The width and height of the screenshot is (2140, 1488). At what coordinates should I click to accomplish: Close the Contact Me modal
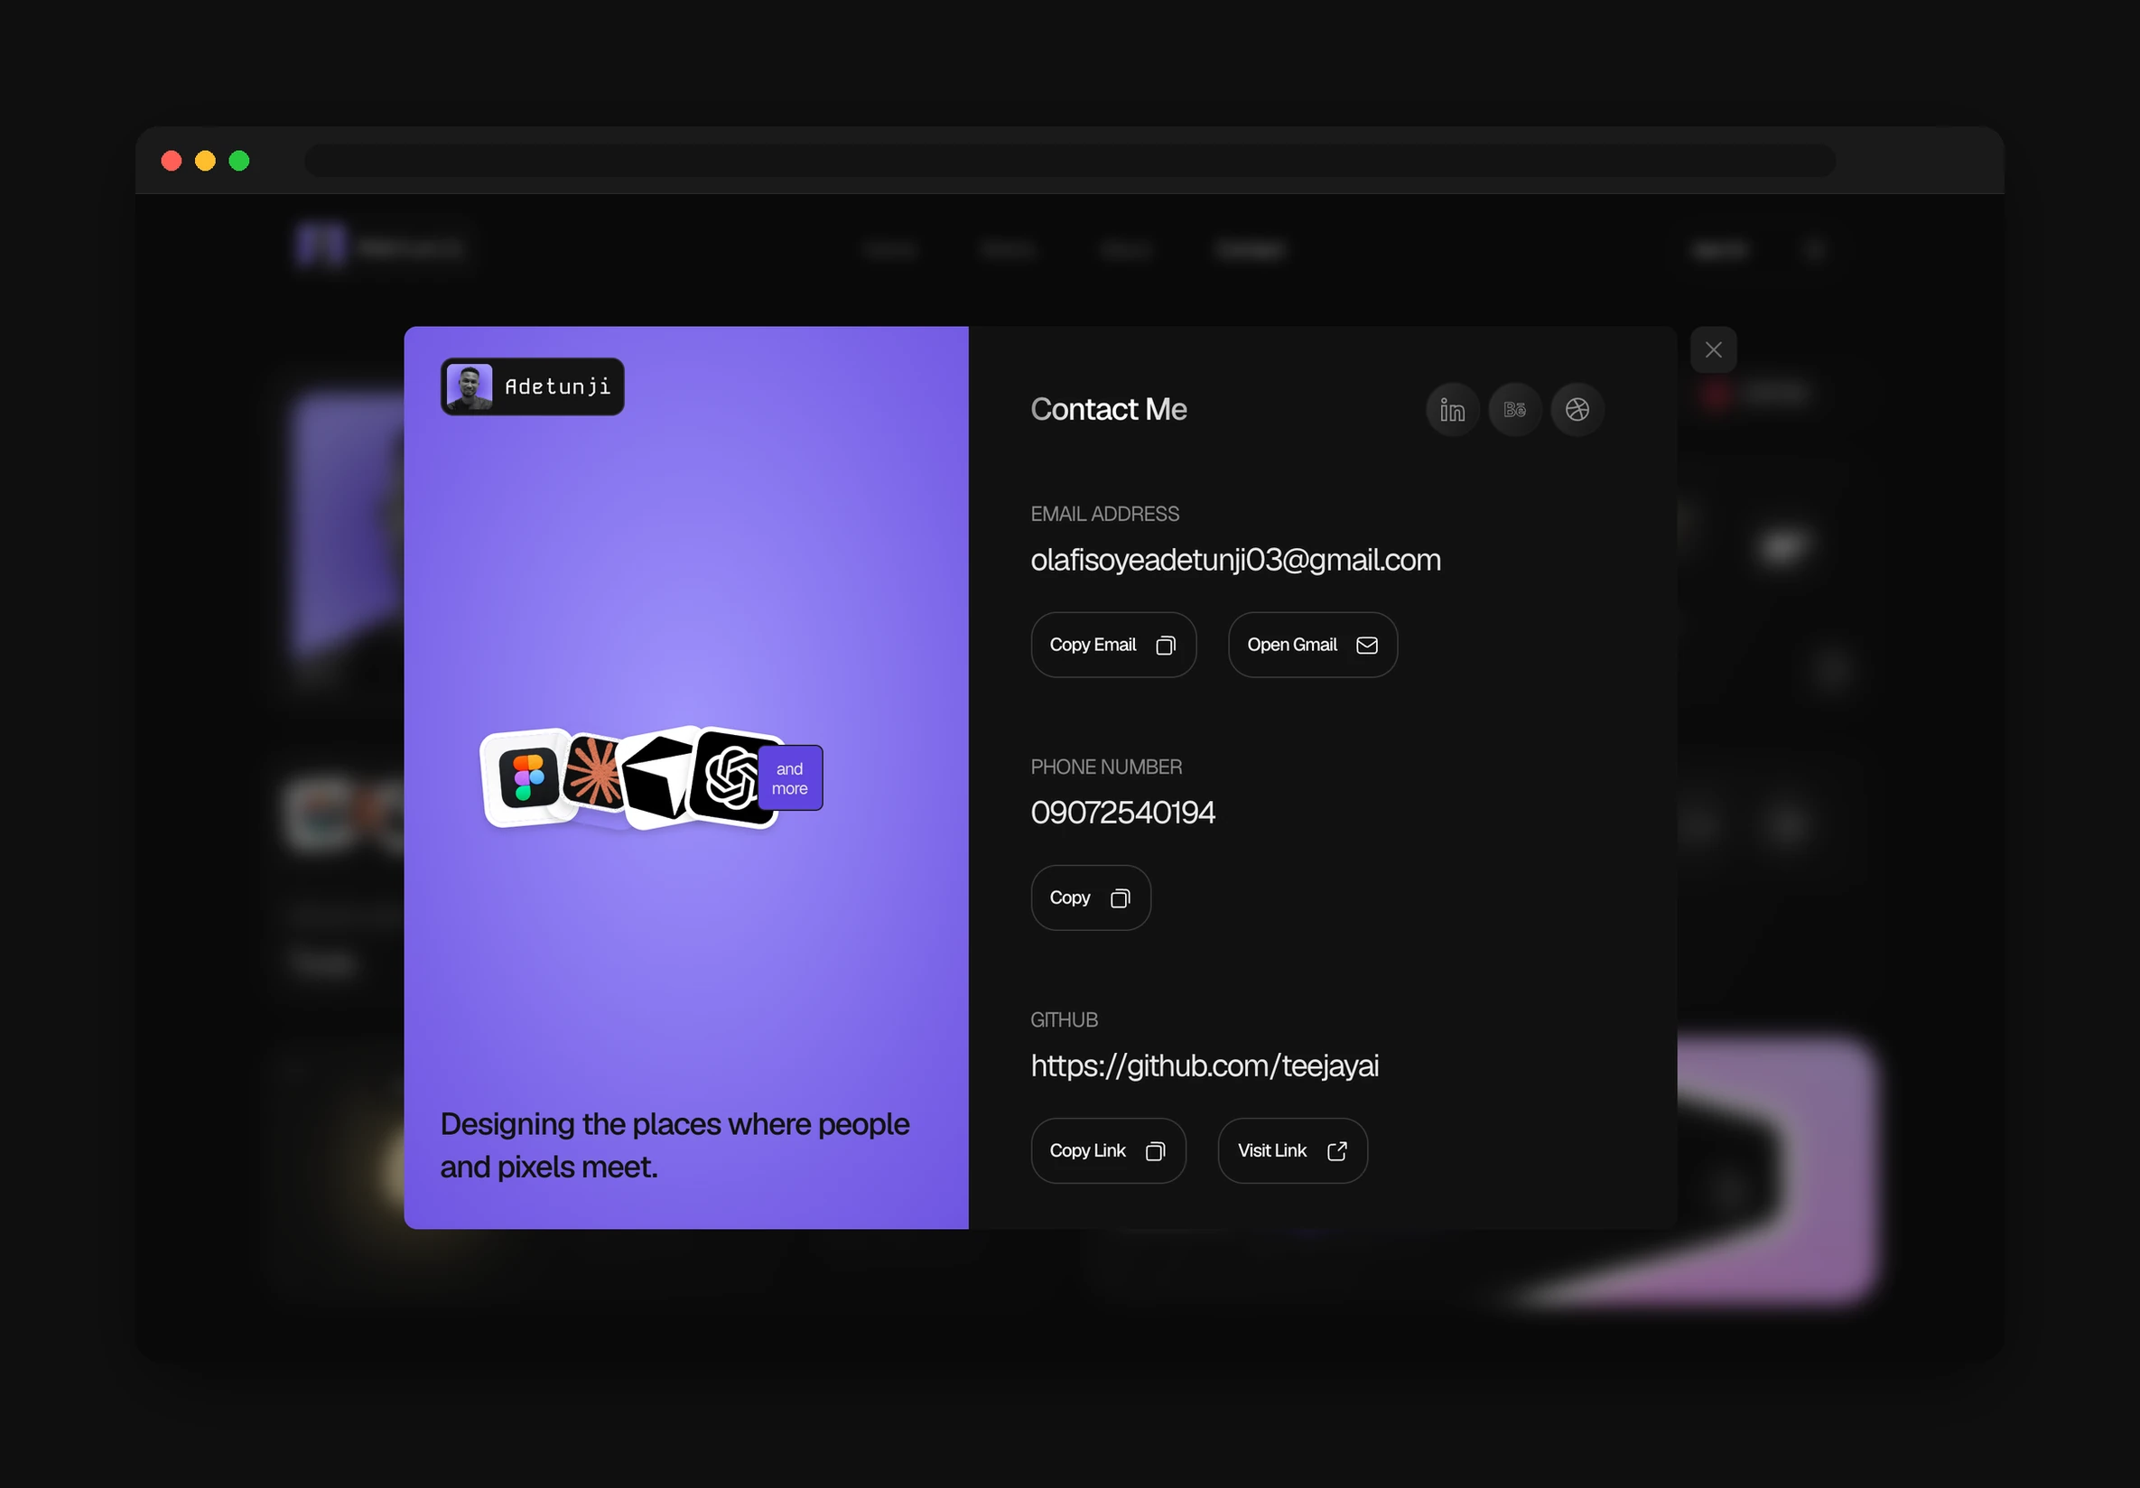(1713, 349)
